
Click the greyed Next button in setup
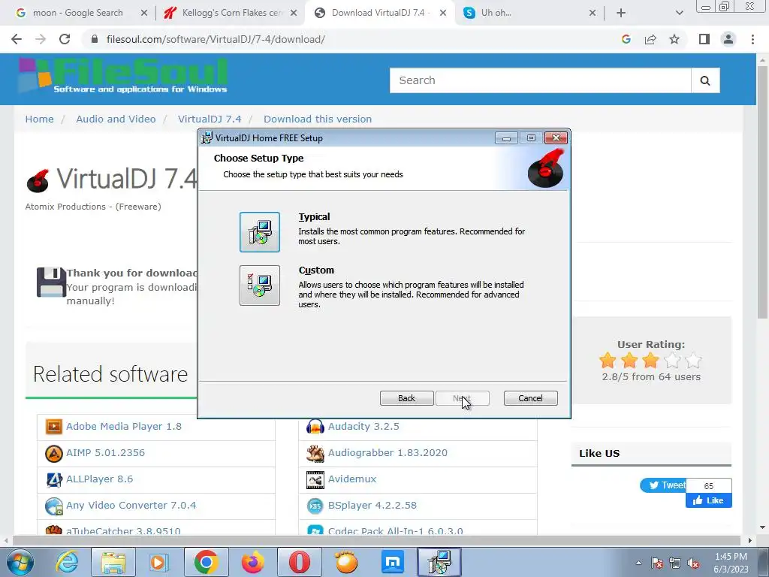(x=462, y=398)
